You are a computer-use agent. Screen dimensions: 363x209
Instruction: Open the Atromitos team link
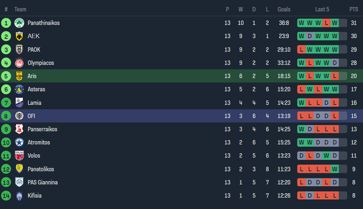tap(39, 143)
